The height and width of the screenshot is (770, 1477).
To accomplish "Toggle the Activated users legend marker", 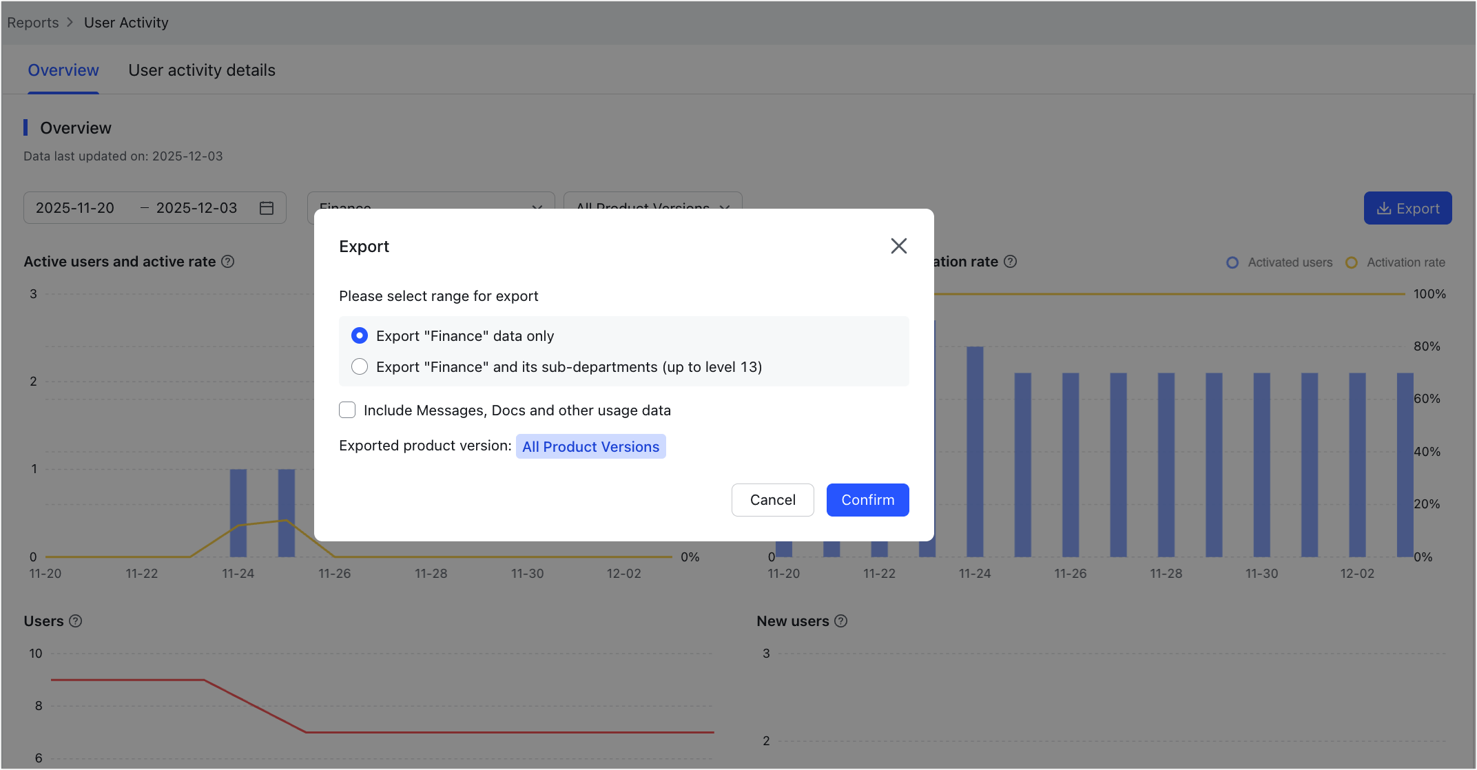I will [x=1232, y=262].
